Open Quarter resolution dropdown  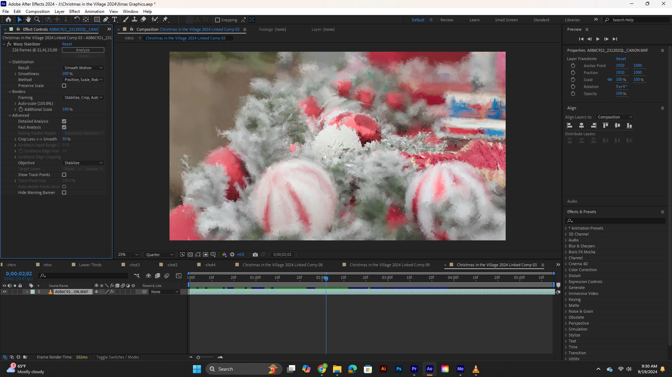[x=160, y=255]
